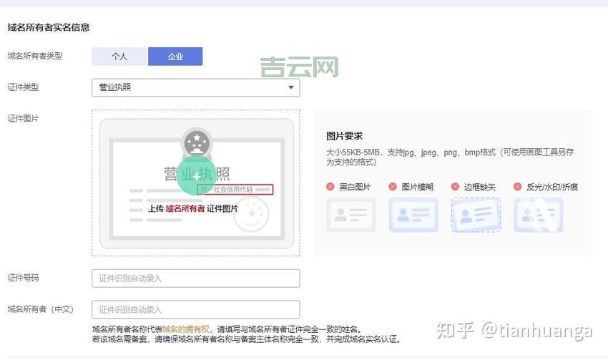Click the 图片模糊 example card image
The height and width of the screenshot is (358, 608).
point(413,215)
